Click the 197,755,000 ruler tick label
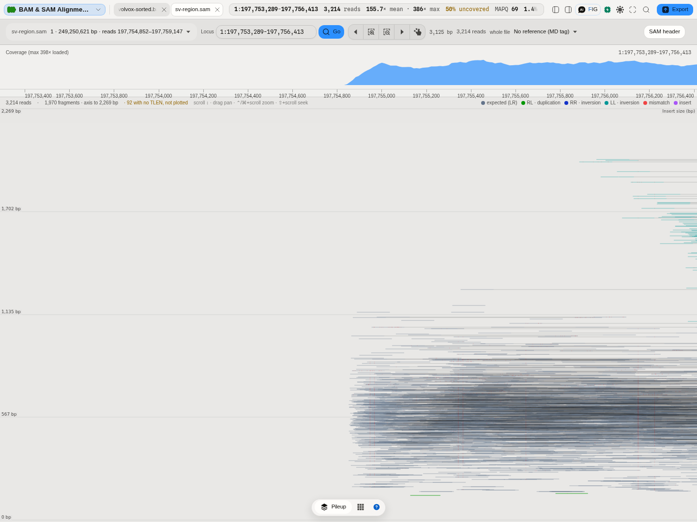 click(381, 96)
